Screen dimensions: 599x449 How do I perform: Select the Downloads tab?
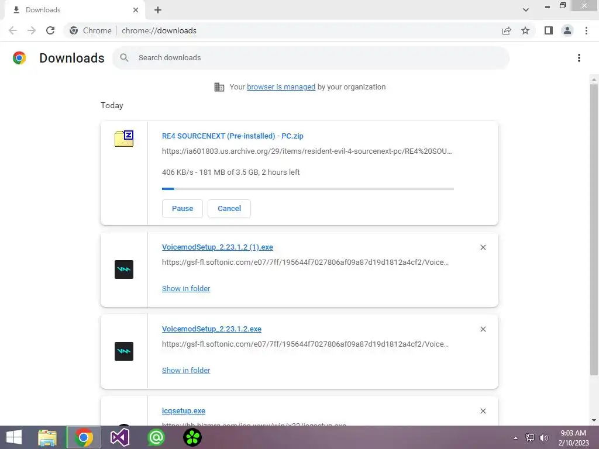tap(75, 10)
